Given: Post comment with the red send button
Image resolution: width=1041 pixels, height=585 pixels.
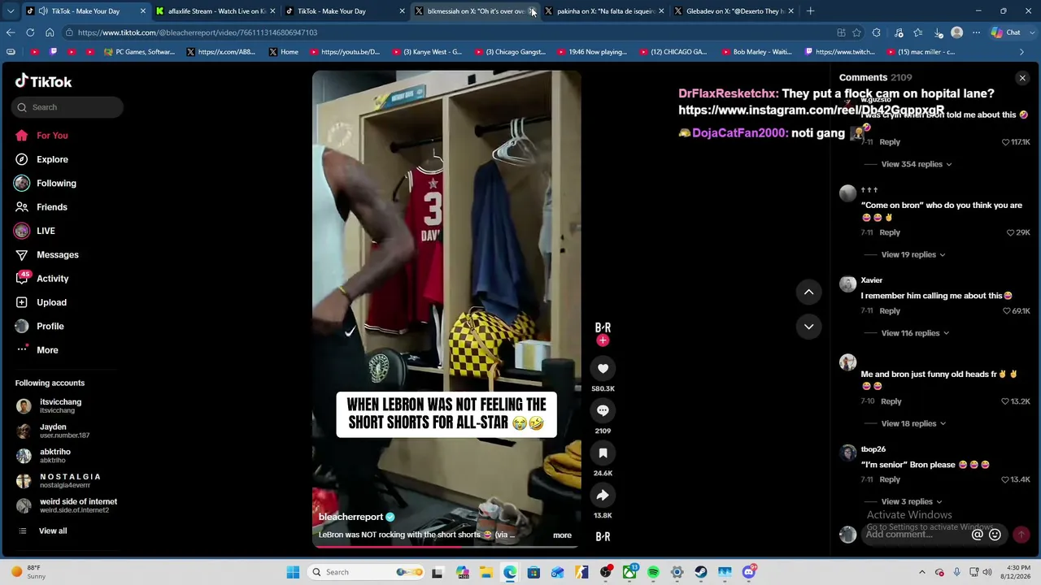Looking at the screenshot, I should tap(1021, 535).
